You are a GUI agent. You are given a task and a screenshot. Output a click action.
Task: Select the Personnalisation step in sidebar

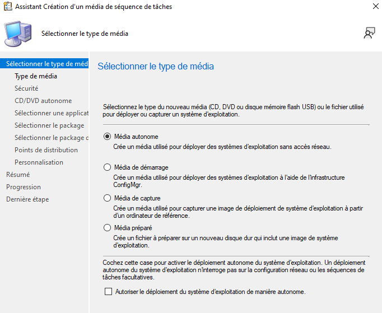tap(39, 162)
